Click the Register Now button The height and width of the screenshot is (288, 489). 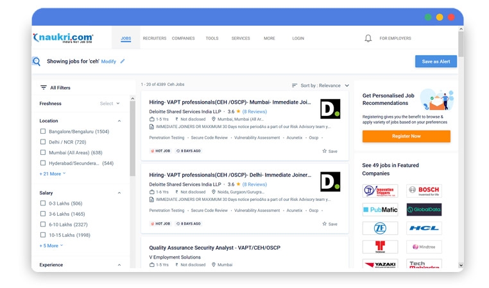[x=406, y=136]
